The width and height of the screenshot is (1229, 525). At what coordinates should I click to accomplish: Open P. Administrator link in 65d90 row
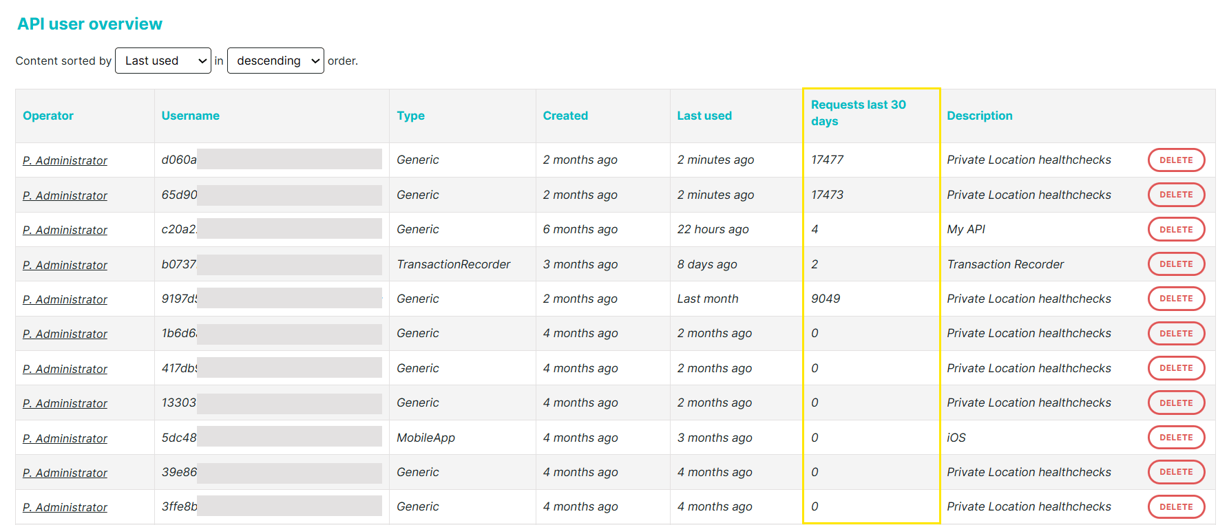(x=65, y=195)
